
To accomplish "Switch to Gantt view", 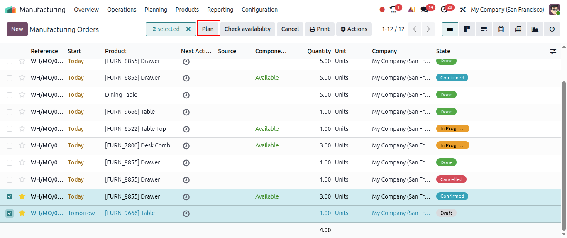I will click(x=484, y=29).
